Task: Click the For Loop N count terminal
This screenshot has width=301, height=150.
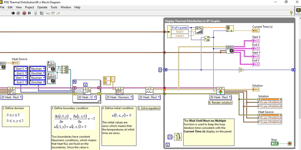Action: pyautogui.click(x=75, y=82)
